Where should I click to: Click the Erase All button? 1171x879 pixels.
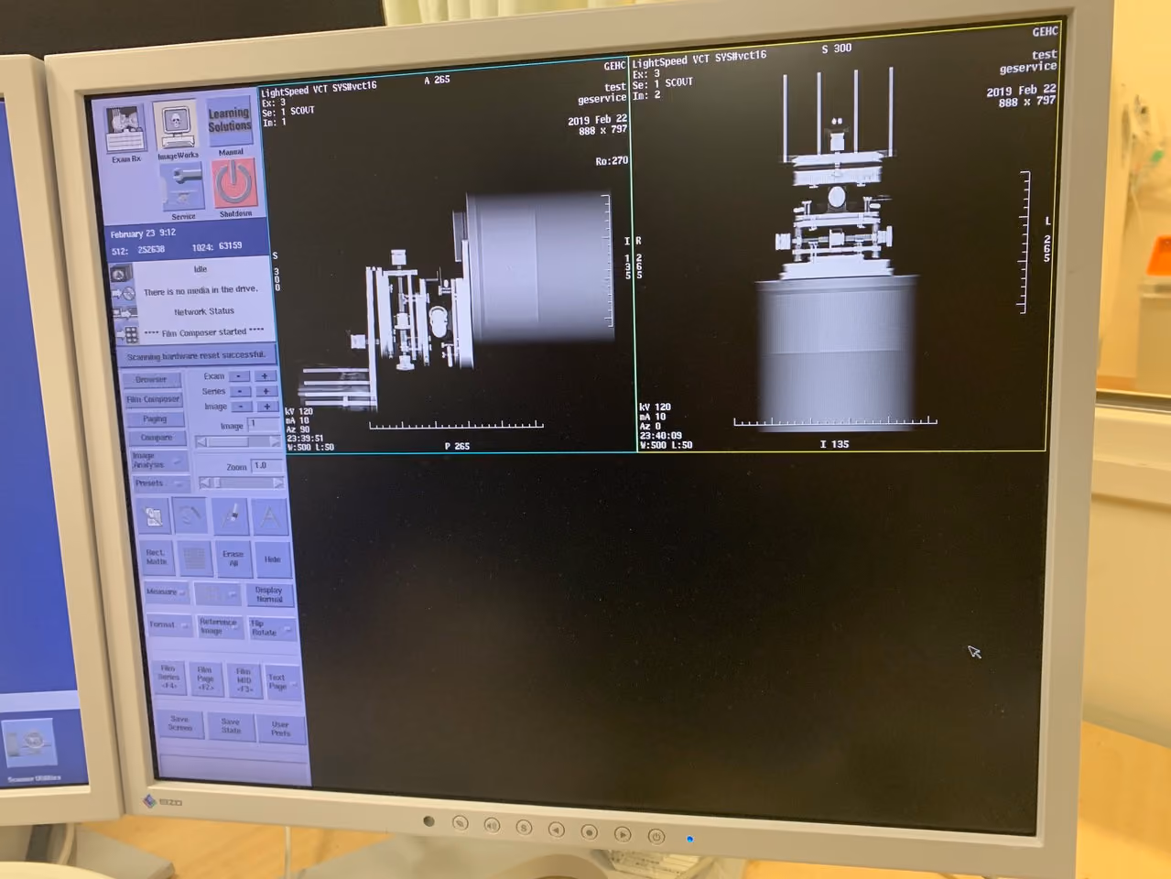click(233, 558)
